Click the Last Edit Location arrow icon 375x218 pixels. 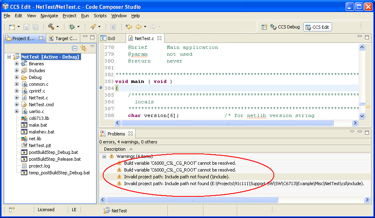(x=129, y=27)
